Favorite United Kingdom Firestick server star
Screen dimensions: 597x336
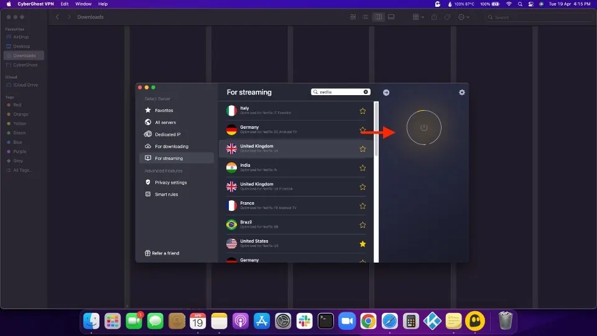[x=363, y=187]
